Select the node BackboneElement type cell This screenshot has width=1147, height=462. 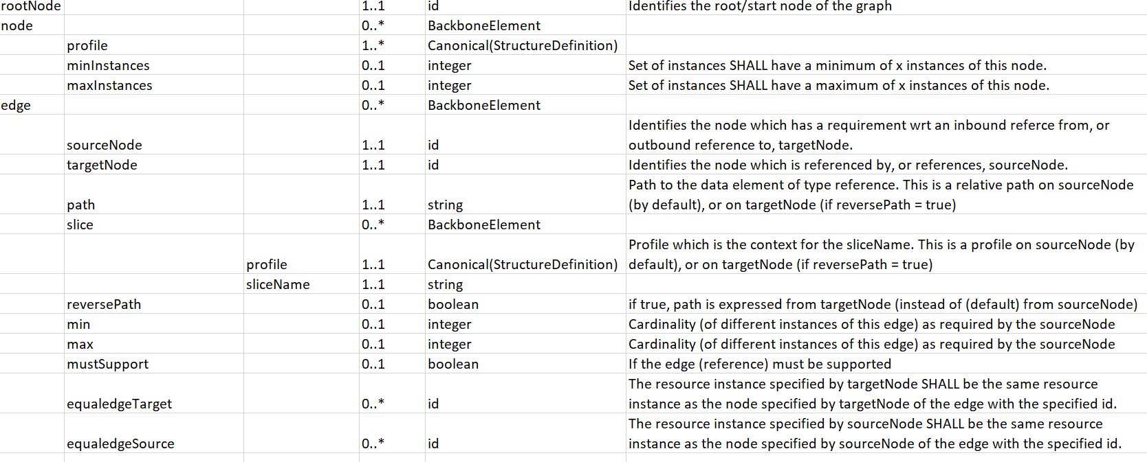point(525,25)
